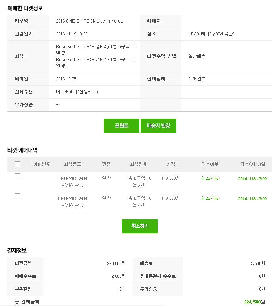Image resolution: width=272 pixels, height=306 pixels.
Task: Click the payment method 네이버페이(신용카드)
Action: tap(77, 92)
